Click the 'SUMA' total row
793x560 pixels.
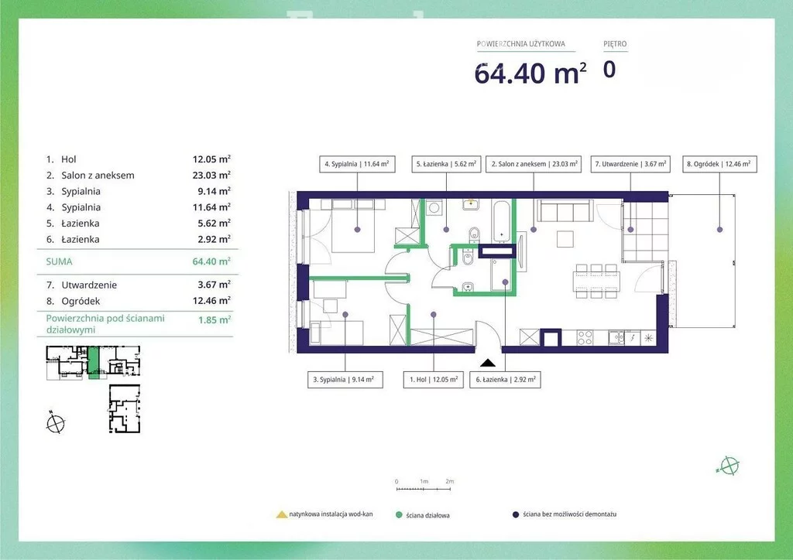click(138, 262)
